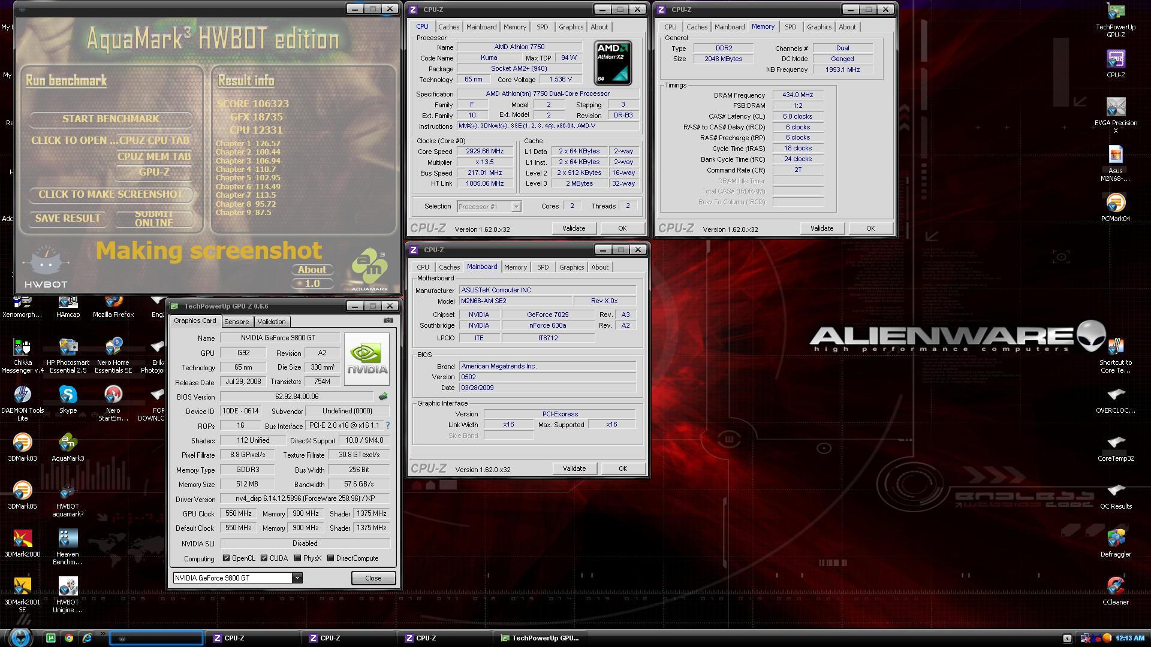
Task: Launch DAEMON Tools Lite icon
Action: [22, 403]
